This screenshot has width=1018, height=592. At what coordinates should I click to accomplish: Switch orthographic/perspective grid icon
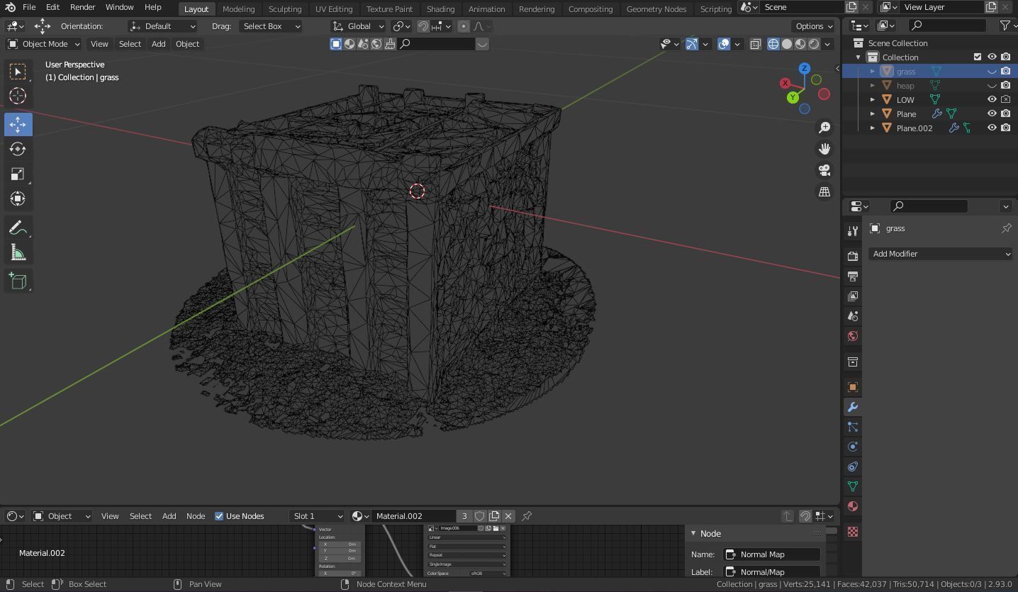pos(824,191)
